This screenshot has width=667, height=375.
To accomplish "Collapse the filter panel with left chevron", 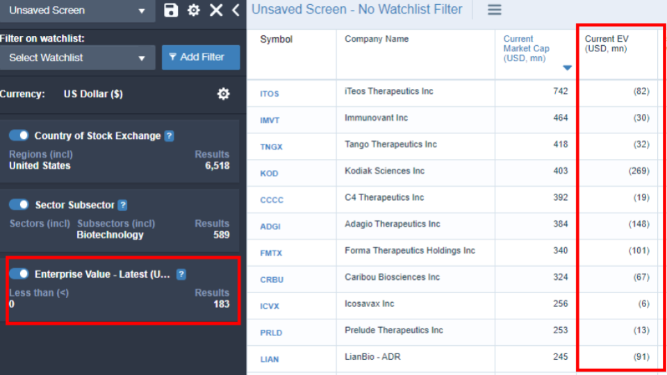I will 236,10.
